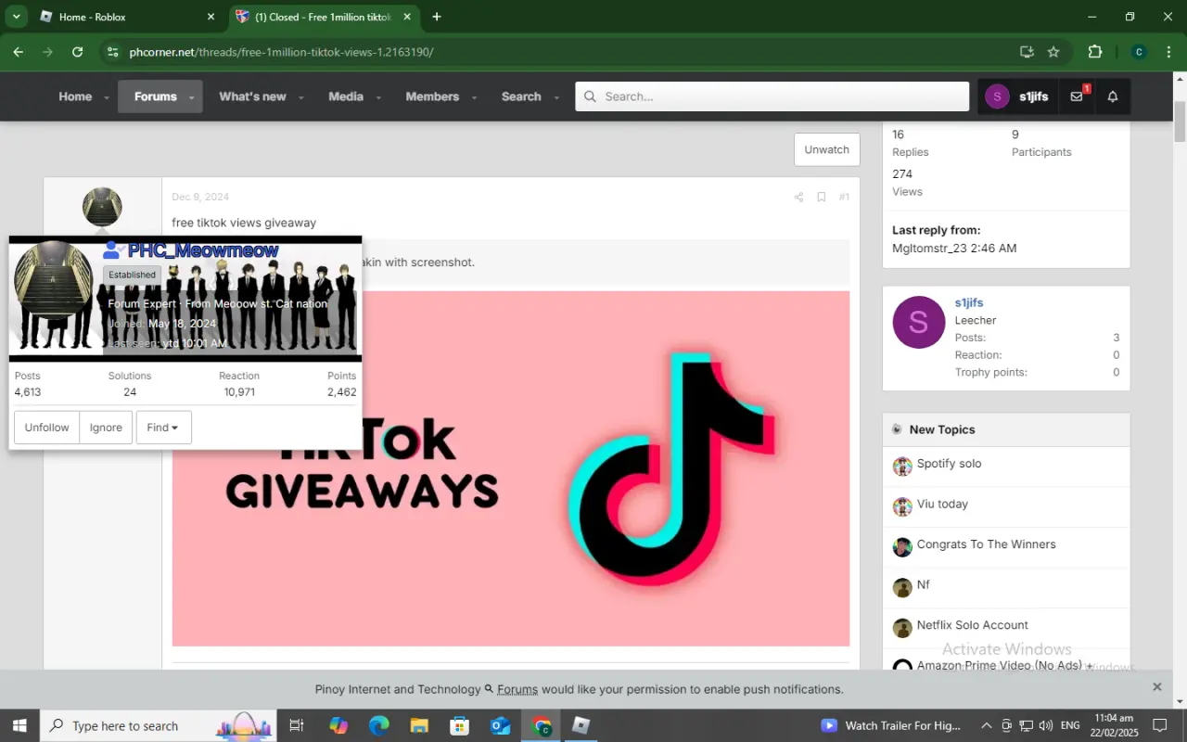Screen dimensions: 1187x742
Task: Open the volume control in system tray
Action: pyautogui.click(x=1046, y=725)
